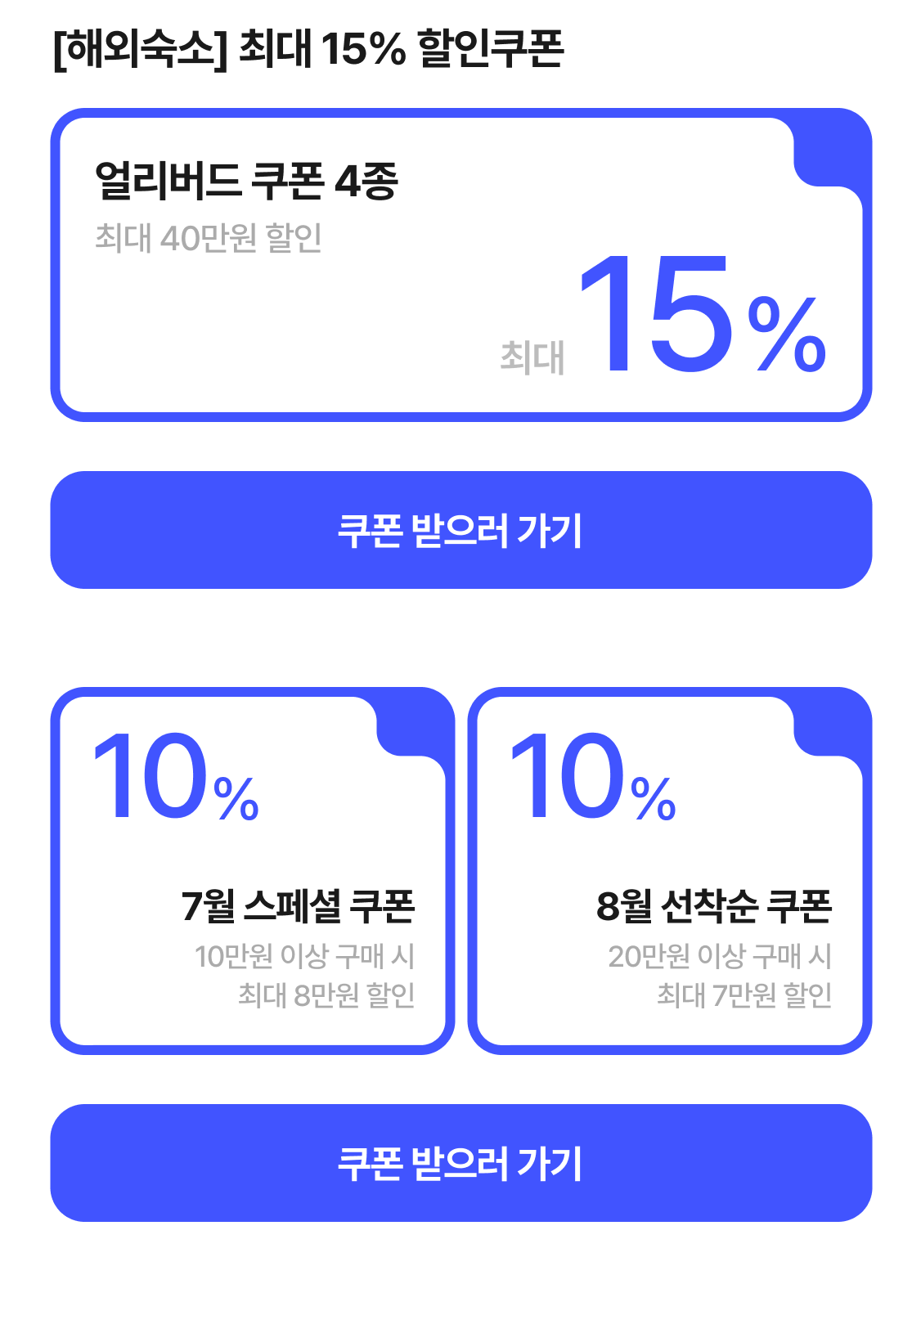Click the [해외숙소] 최대 15% 할인쿠폰 heading

308,49
